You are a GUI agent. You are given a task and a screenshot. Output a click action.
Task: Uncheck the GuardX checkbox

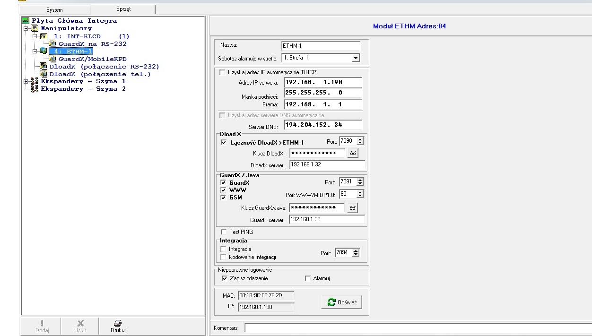click(x=224, y=182)
